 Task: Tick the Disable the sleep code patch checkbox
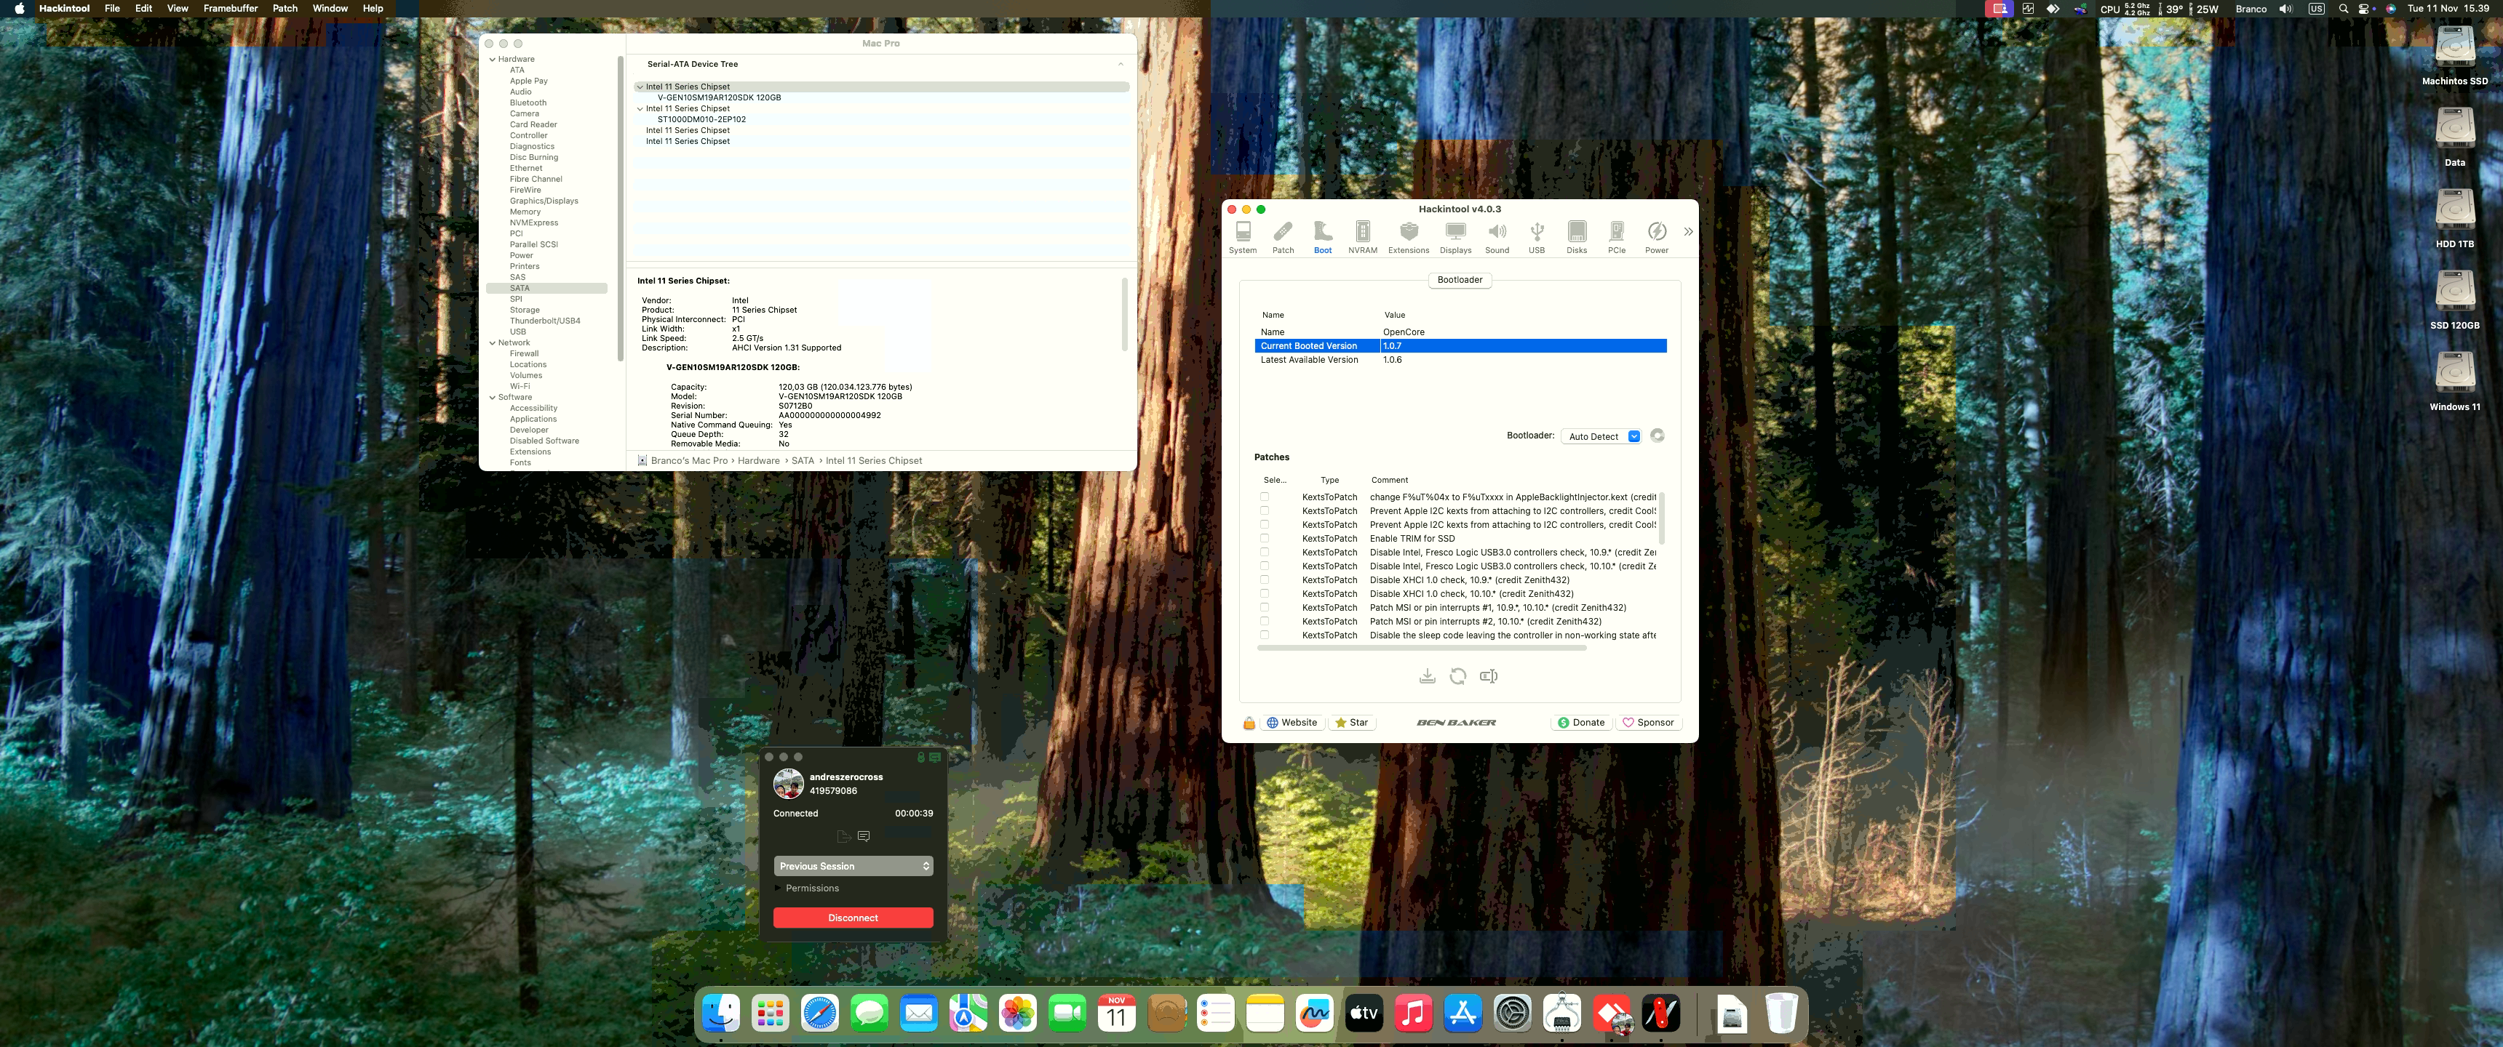[1264, 635]
